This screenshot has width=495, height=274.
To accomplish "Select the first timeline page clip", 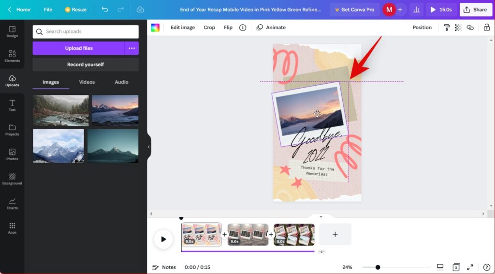I will pyautogui.click(x=202, y=234).
